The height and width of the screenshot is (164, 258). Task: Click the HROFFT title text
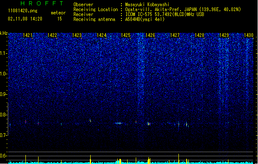pyautogui.click(x=42, y=3)
